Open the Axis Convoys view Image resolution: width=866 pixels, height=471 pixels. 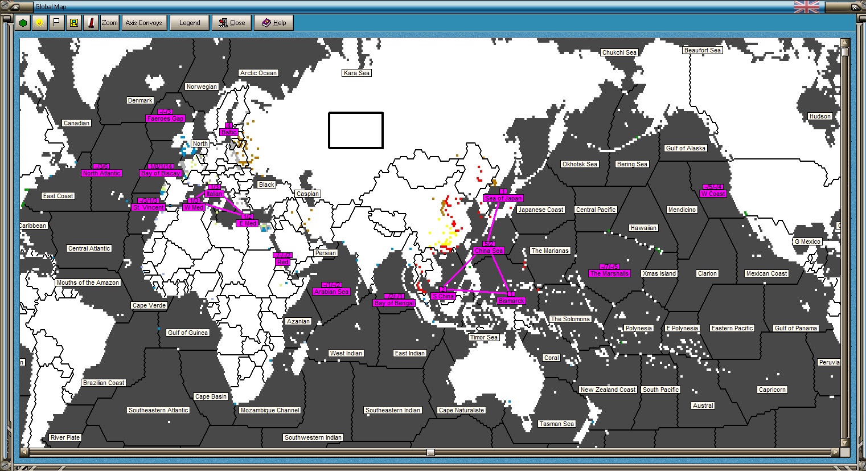tap(144, 23)
